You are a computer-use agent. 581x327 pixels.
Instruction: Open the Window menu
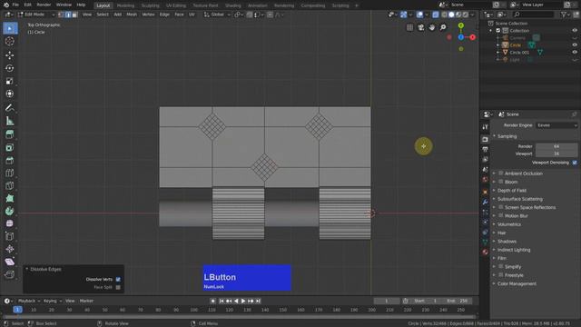tap(64, 5)
